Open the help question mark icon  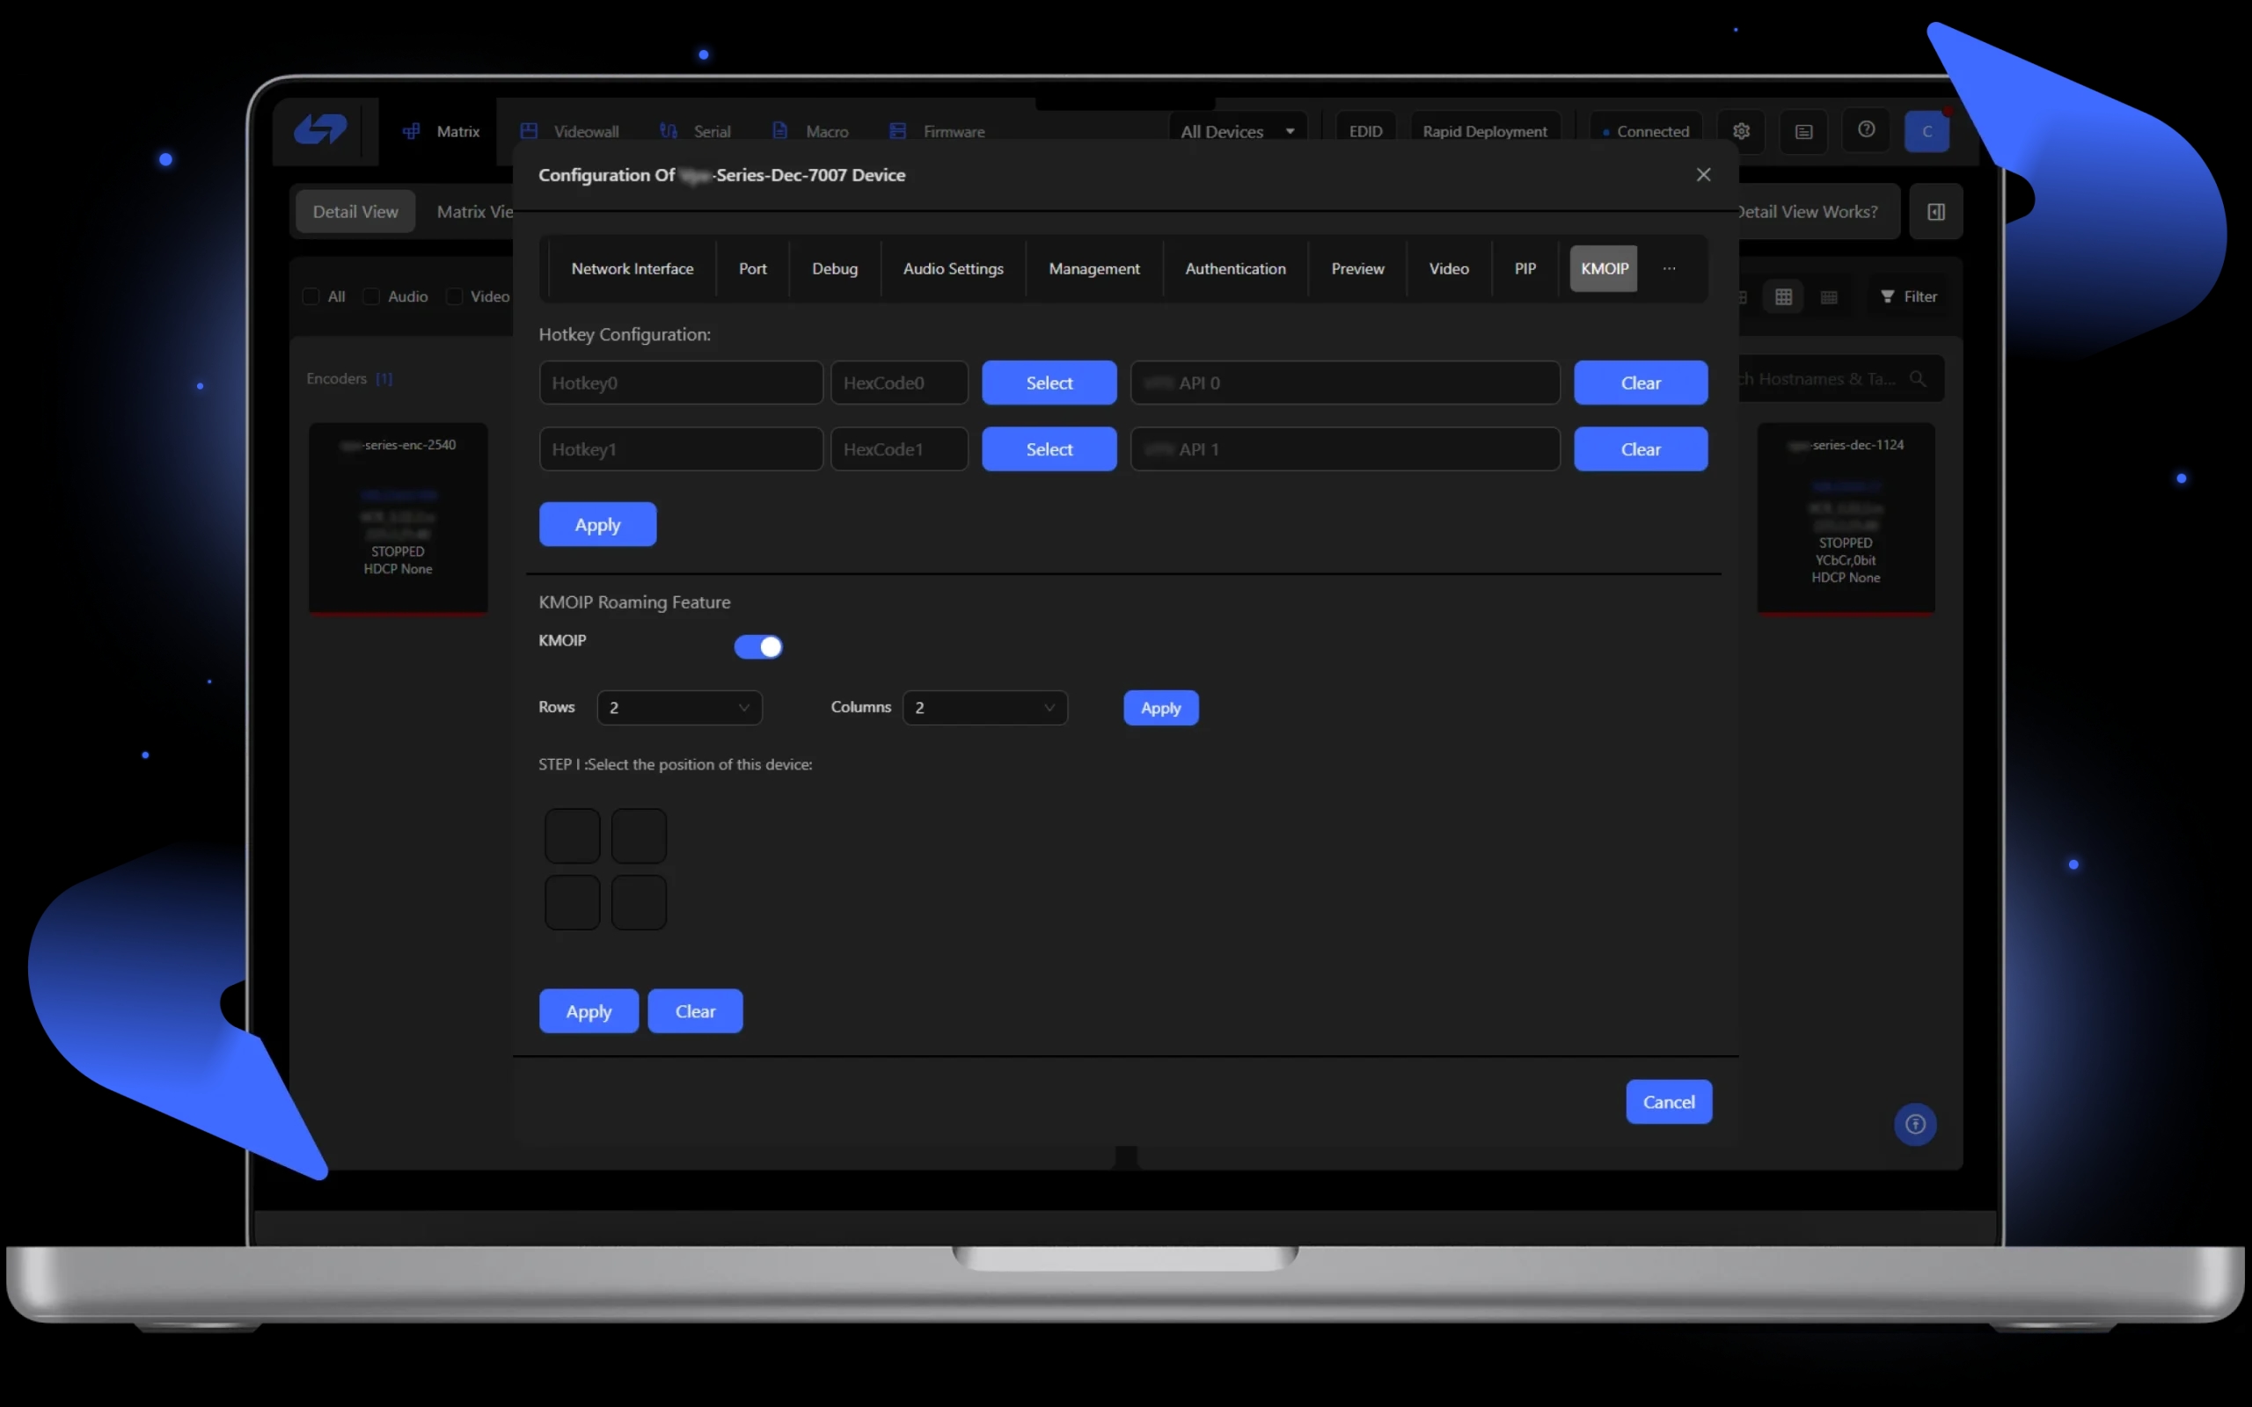1866,130
